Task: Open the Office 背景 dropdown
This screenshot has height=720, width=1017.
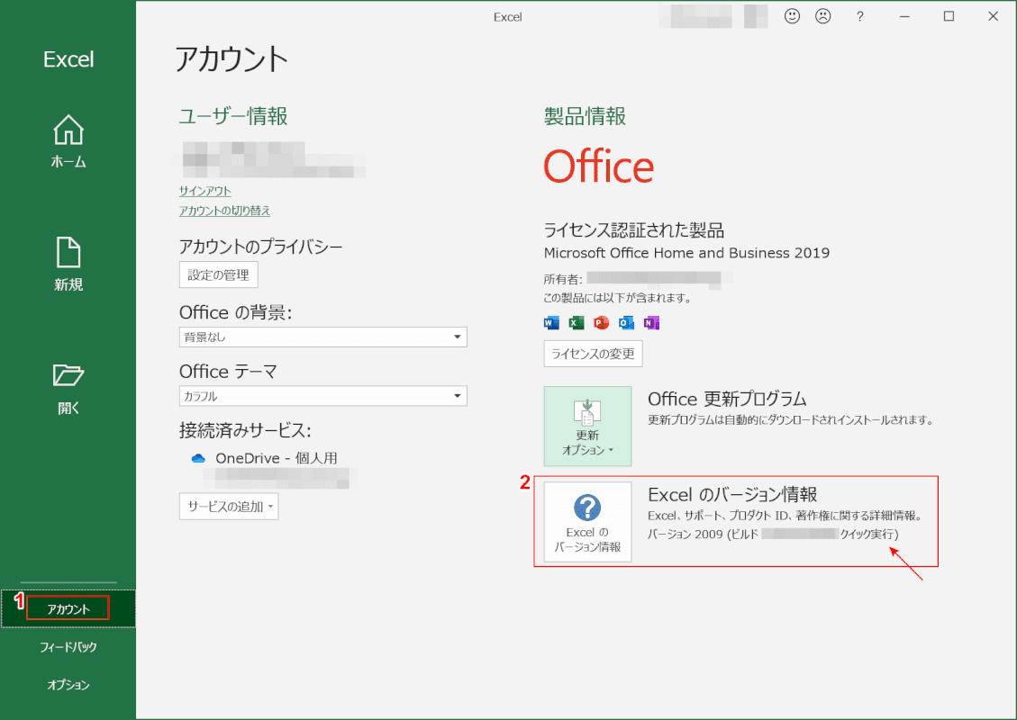Action: (323, 337)
